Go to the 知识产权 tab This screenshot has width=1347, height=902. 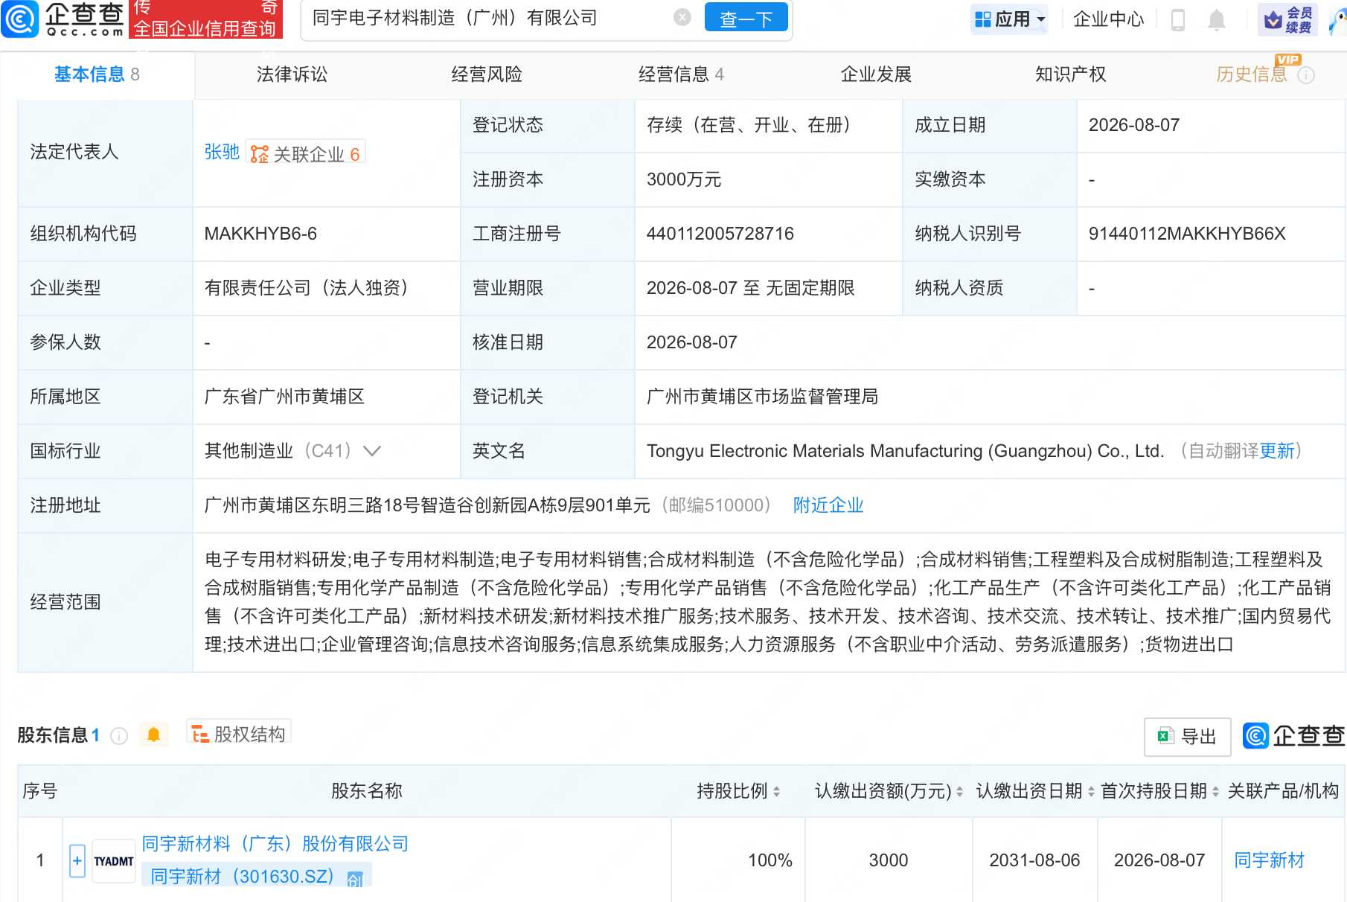pos(1070,74)
